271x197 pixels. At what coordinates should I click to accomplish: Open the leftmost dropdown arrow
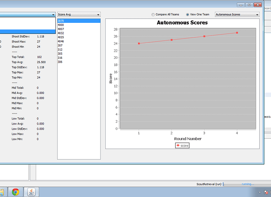click(x=53, y=15)
